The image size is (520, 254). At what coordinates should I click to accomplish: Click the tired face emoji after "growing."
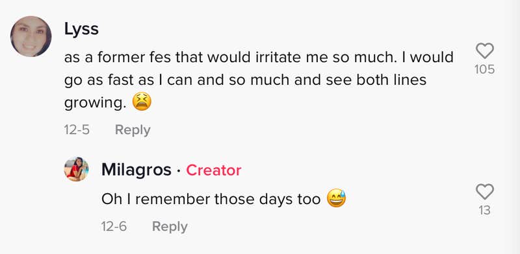point(142,102)
